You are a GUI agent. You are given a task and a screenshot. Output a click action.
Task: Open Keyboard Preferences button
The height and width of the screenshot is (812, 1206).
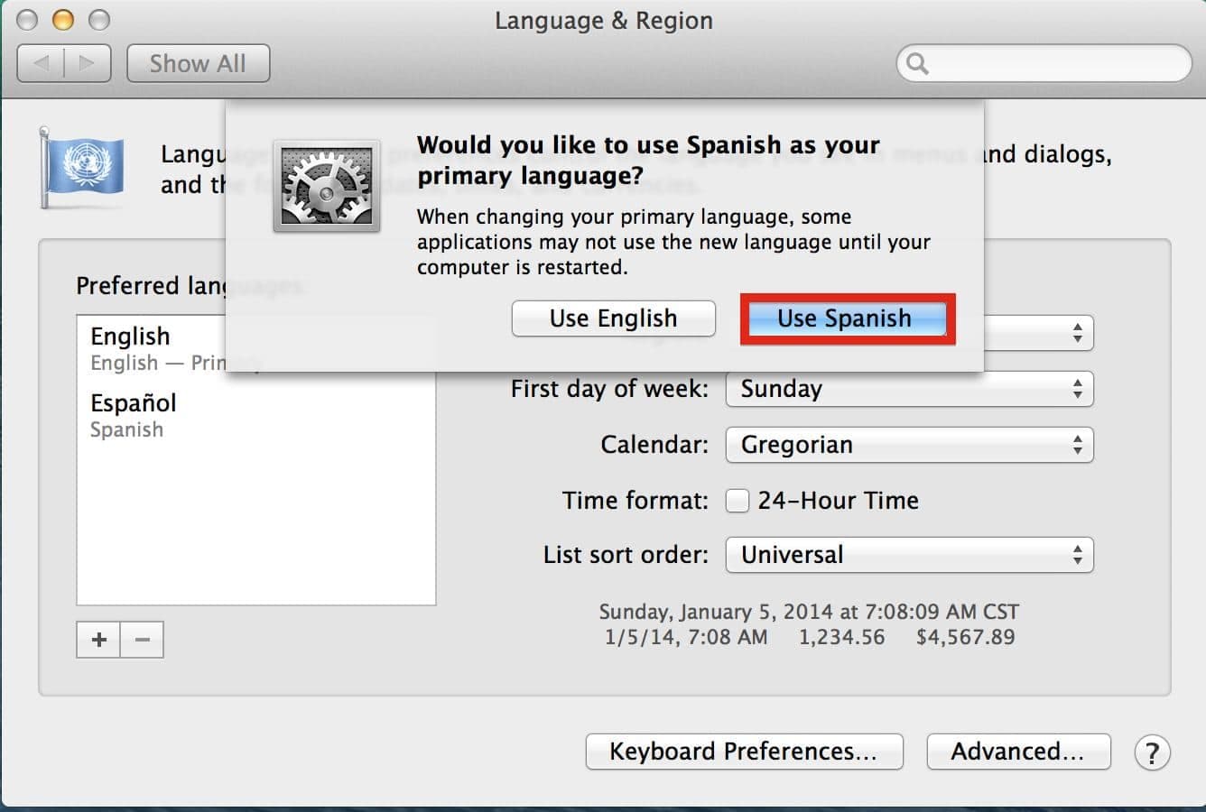(744, 752)
